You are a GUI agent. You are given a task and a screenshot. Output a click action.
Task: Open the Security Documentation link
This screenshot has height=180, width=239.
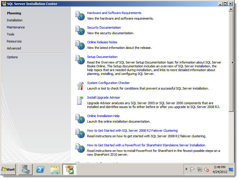pos(104,28)
